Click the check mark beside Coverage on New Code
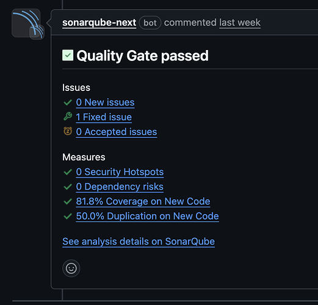 pyautogui.click(x=68, y=201)
